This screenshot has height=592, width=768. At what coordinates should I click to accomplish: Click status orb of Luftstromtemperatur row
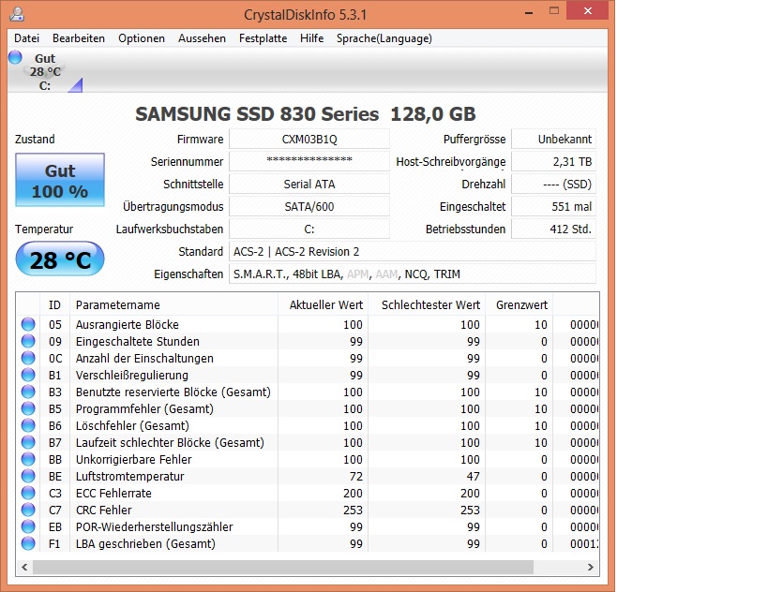[28, 476]
